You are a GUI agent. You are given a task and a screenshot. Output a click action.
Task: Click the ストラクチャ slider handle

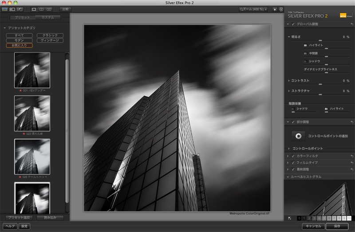pos(320,94)
